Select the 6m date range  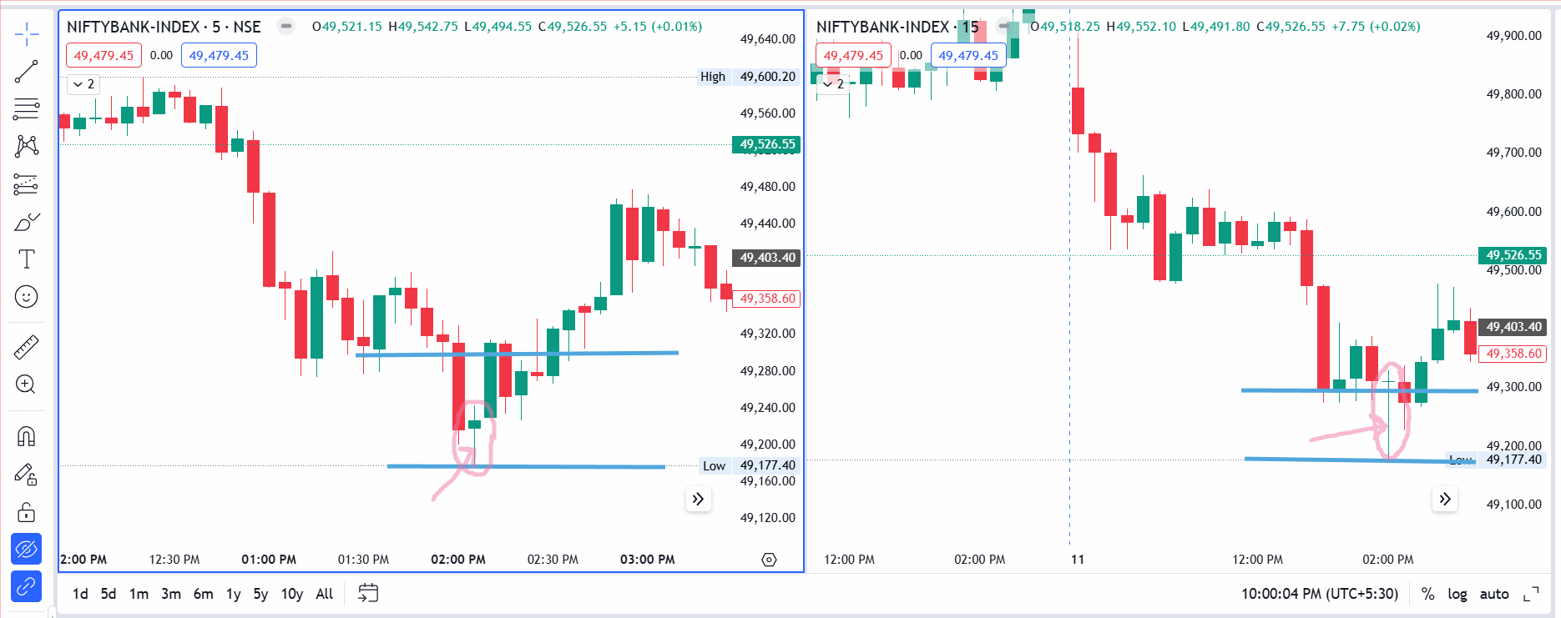tap(203, 594)
